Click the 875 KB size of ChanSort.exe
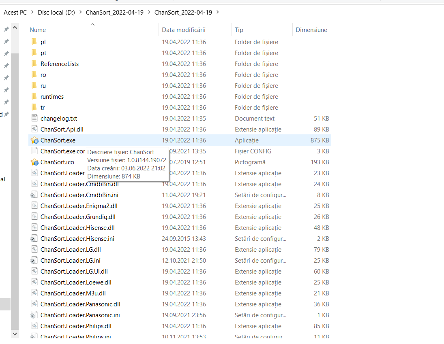The width and height of the screenshot is (444, 344). coord(320,140)
